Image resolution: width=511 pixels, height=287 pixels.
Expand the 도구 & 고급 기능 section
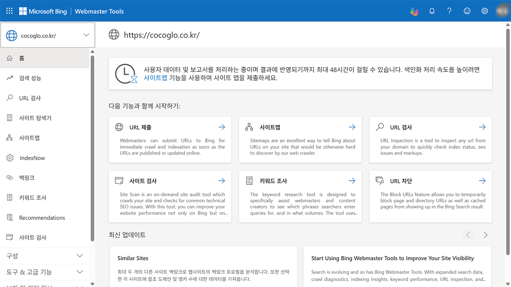pyautogui.click(x=46, y=272)
